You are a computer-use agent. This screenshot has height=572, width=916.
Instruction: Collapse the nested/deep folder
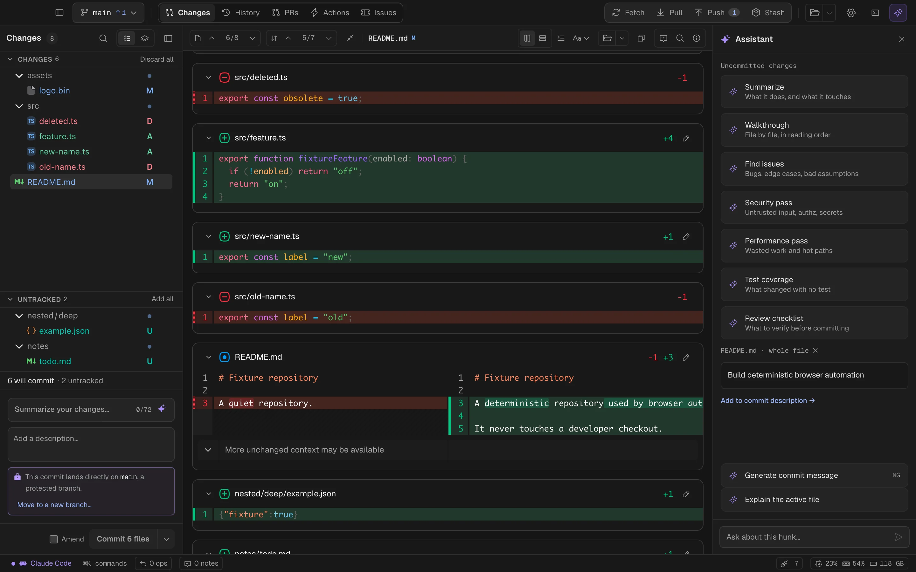19,316
